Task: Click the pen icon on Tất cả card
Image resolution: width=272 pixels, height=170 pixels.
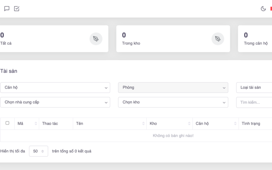Action: click(96, 39)
